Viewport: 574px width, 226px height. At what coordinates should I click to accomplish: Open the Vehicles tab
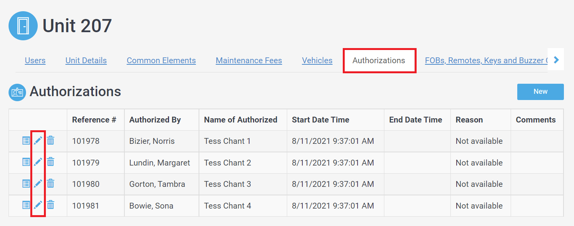tap(317, 60)
